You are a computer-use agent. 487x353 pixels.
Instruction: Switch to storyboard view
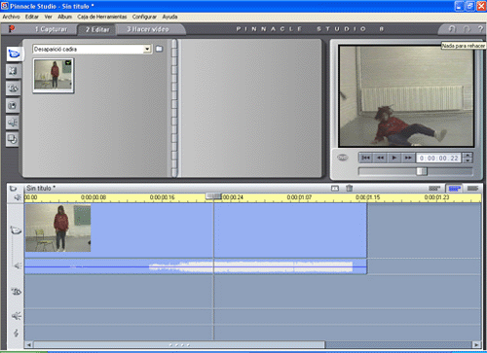[434, 188]
